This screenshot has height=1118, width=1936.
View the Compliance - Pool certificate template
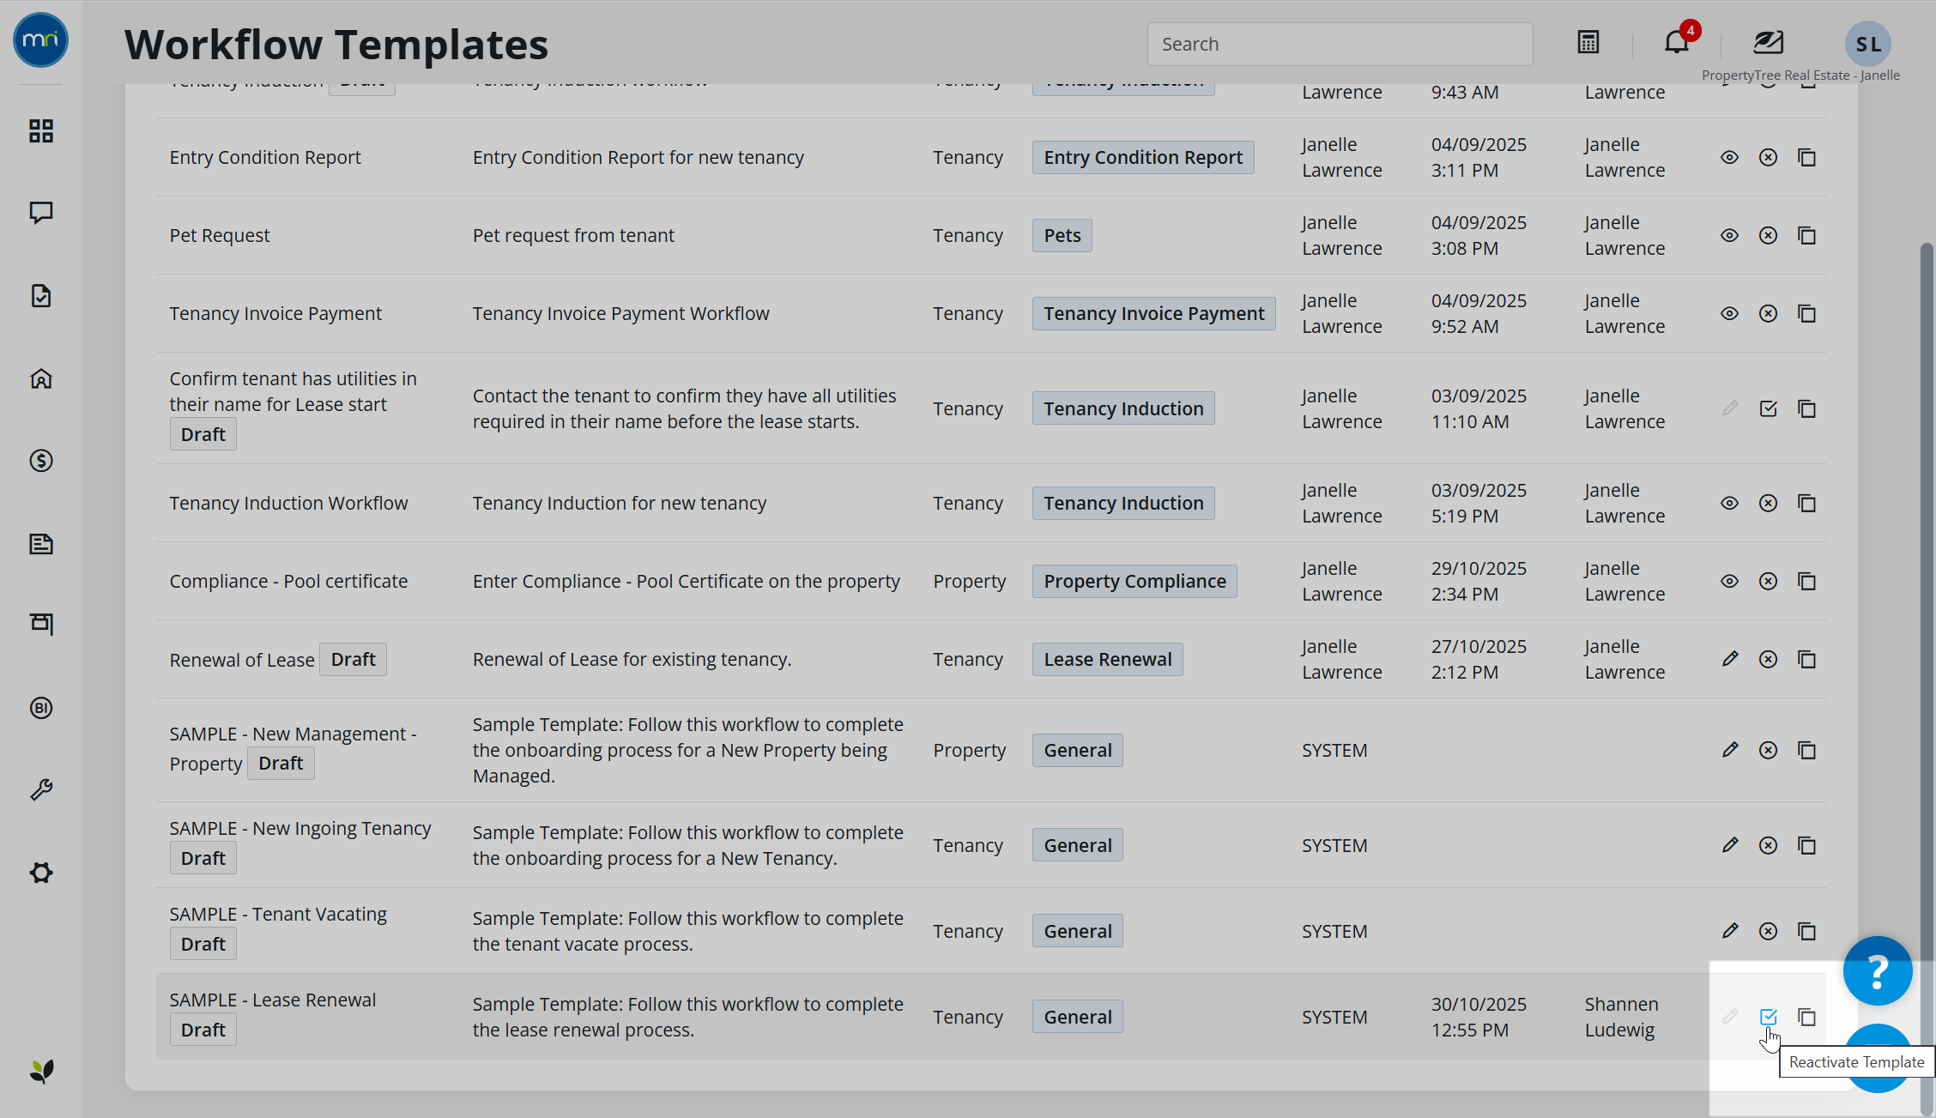click(x=1730, y=581)
